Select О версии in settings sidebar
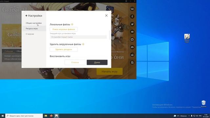Screen dimensions: 210x118 (30, 34)
